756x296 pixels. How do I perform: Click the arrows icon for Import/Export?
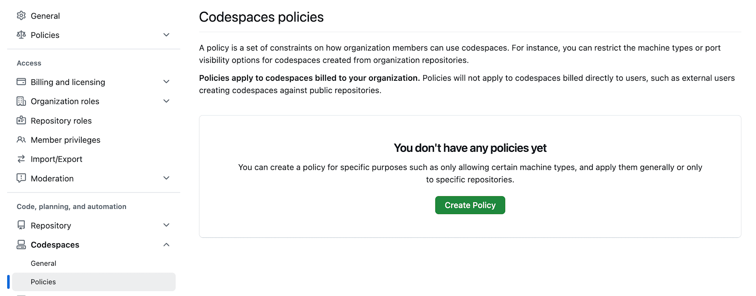(x=21, y=159)
